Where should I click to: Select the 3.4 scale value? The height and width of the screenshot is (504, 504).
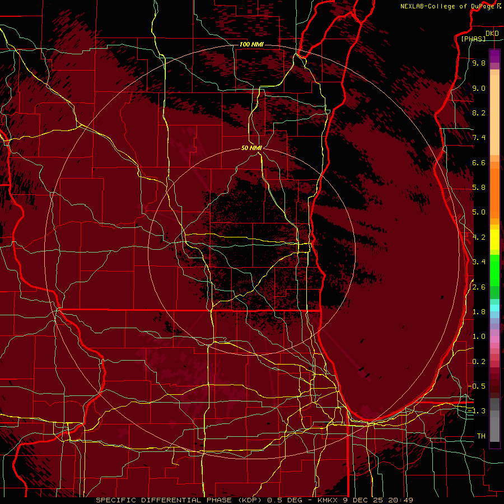click(479, 262)
